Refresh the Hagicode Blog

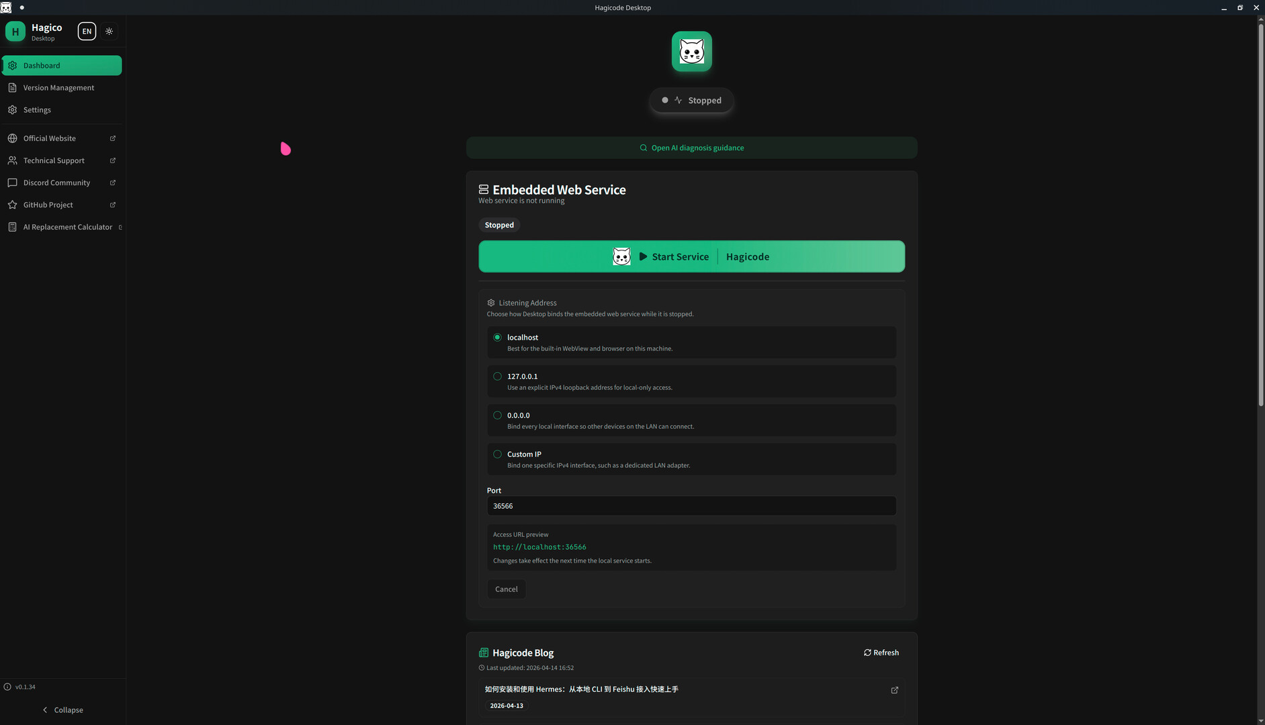(881, 652)
